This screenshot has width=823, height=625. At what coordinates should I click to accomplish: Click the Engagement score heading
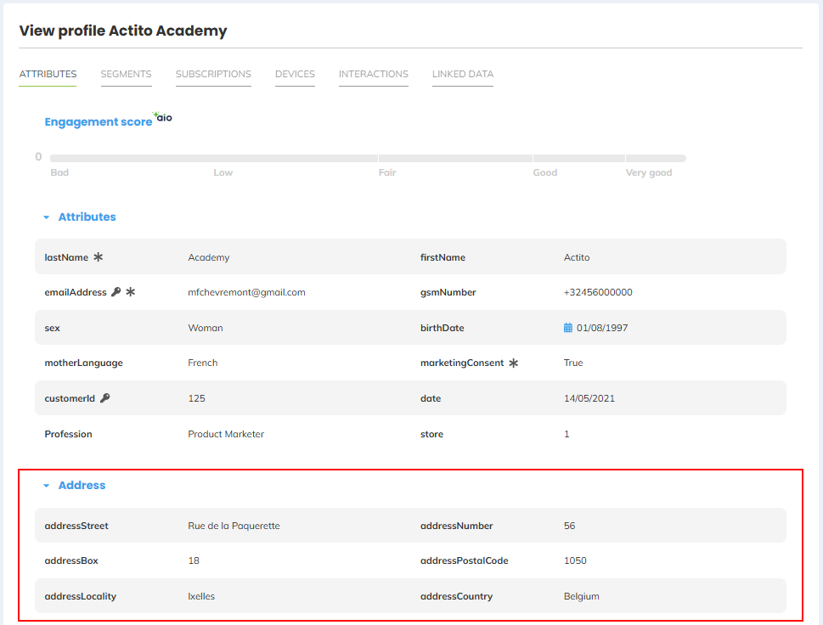[x=99, y=121]
